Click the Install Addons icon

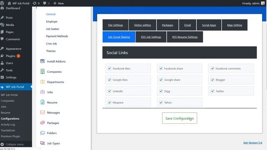point(43,61)
